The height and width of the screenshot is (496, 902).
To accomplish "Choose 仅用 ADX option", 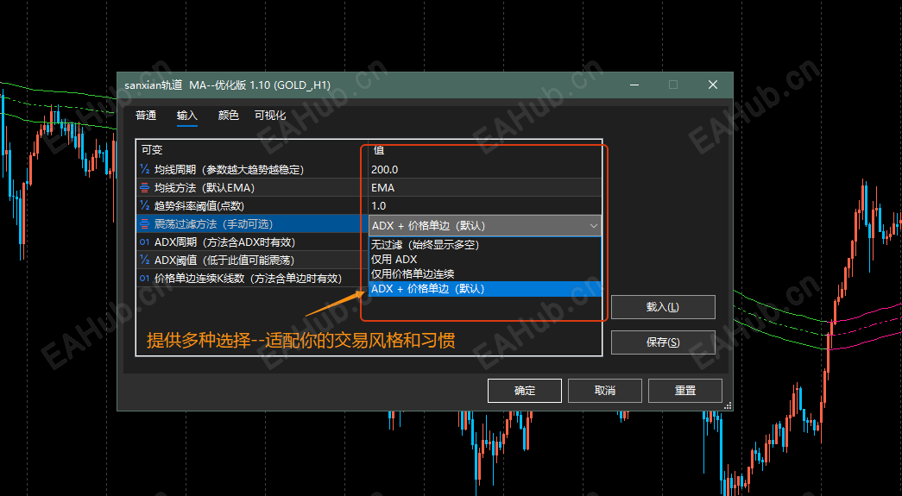I will coord(484,259).
